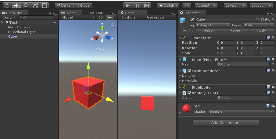The height and width of the screenshot is (139, 276).
Task: Collapse the Transform component
Action: coord(180,38)
